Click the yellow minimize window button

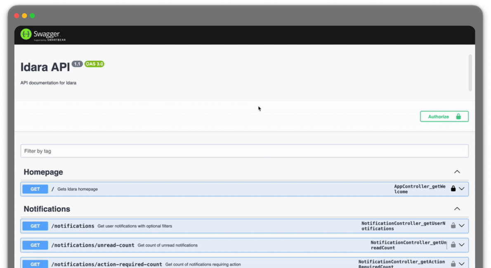click(x=24, y=16)
